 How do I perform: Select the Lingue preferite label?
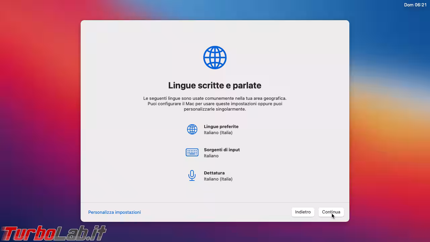tap(221, 127)
